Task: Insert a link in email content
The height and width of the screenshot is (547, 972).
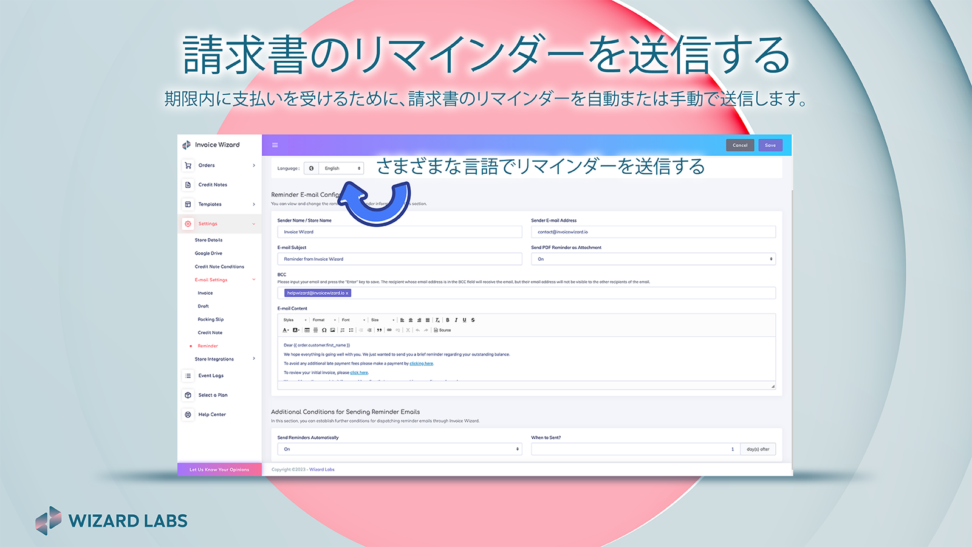Action: pos(389,330)
